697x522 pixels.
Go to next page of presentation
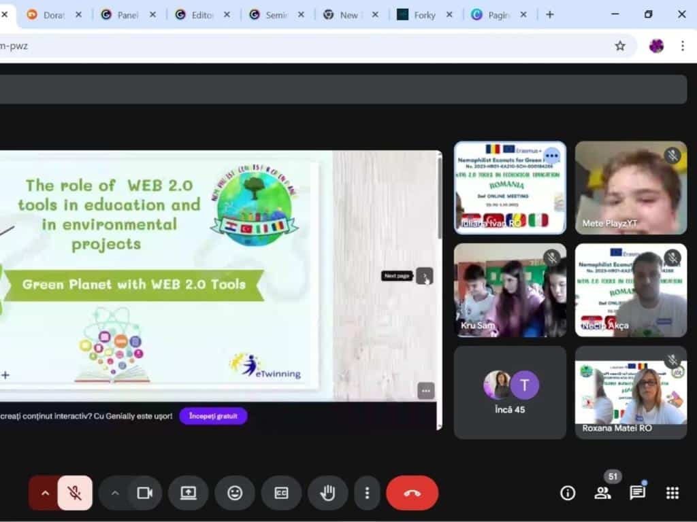425,276
